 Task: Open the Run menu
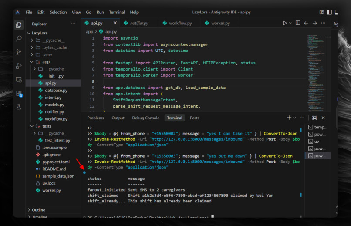tap(100, 12)
